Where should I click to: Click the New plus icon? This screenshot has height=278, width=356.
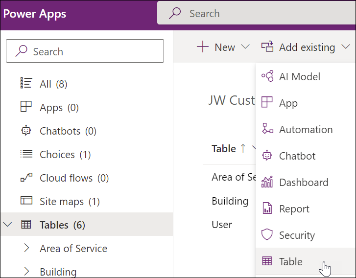point(203,47)
